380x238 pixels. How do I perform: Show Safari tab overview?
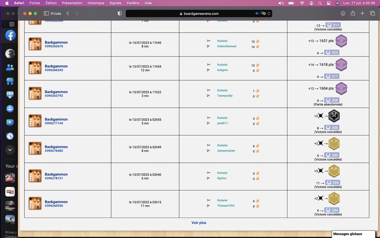point(372,13)
